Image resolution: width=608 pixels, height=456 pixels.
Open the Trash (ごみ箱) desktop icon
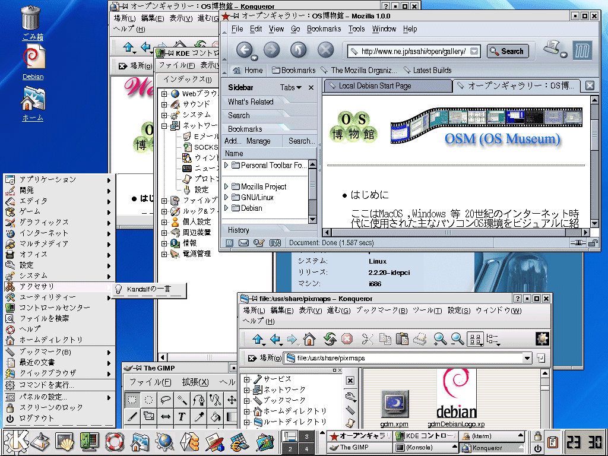31,23
